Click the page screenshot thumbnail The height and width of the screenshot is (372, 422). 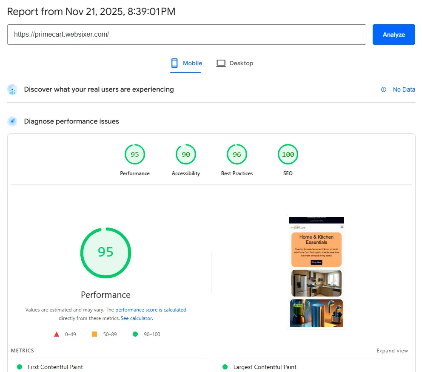pos(316,272)
